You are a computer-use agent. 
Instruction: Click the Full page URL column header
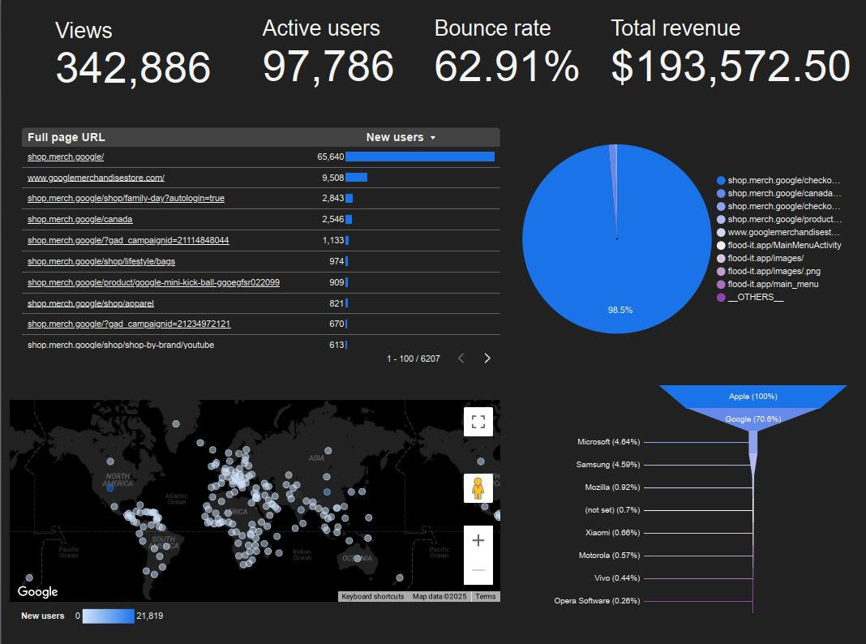click(x=66, y=137)
